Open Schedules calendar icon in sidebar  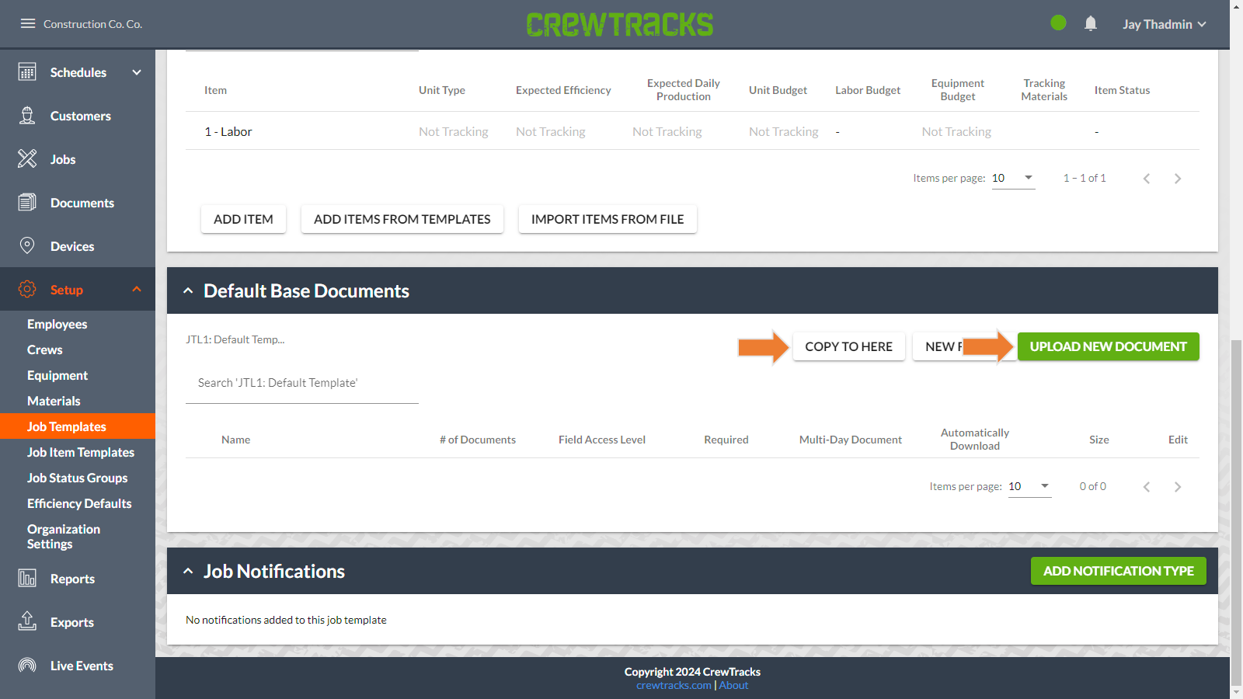[x=27, y=72]
